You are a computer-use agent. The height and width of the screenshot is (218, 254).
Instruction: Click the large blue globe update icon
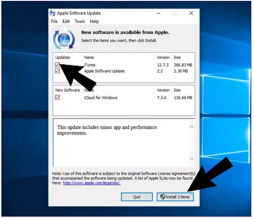64,40
